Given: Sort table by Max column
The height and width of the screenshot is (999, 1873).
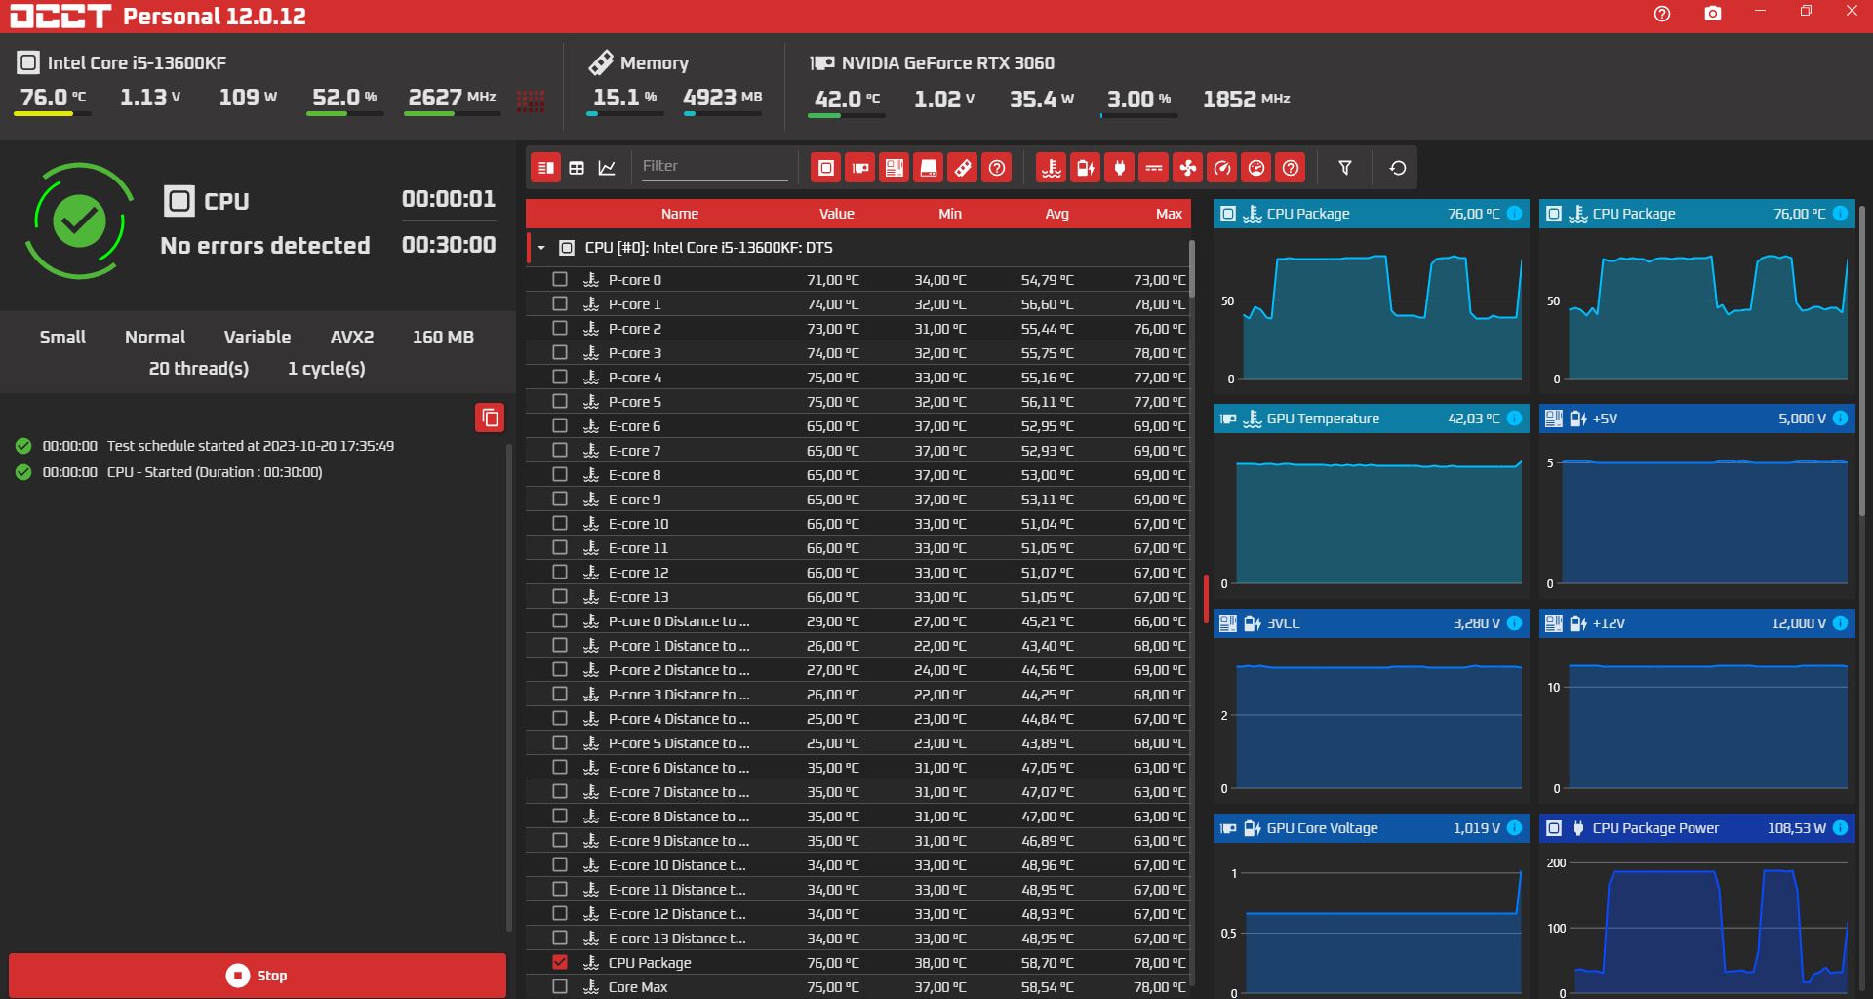Looking at the screenshot, I should point(1169,214).
